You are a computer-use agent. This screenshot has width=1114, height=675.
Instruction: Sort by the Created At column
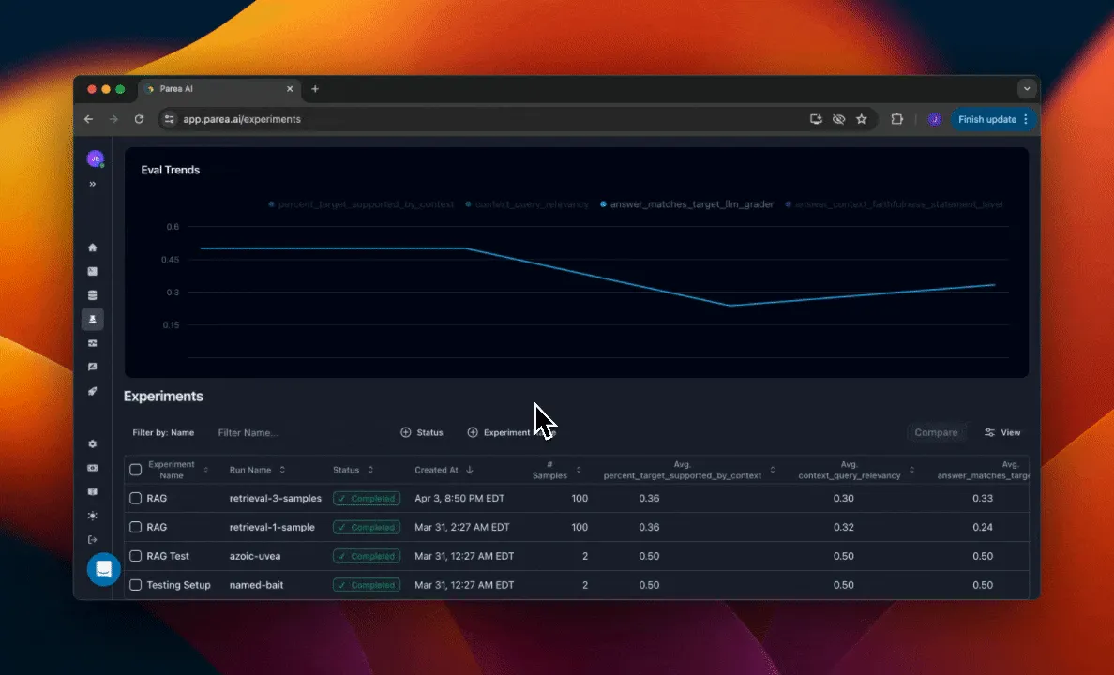coord(444,470)
